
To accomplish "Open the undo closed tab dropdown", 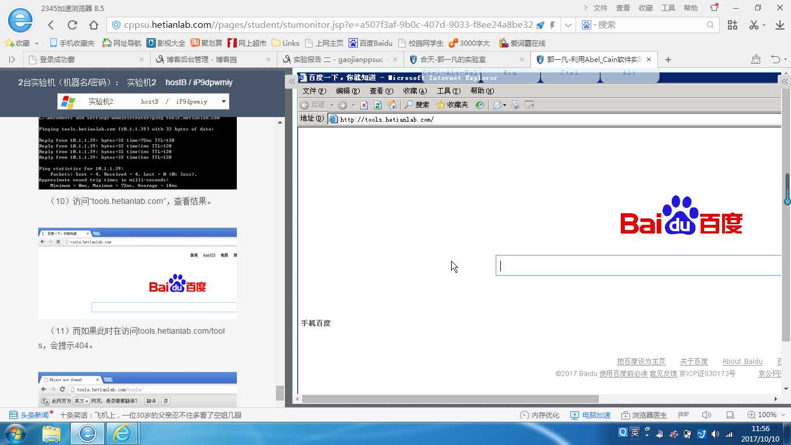I will pyautogui.click(x=785, y=59).
